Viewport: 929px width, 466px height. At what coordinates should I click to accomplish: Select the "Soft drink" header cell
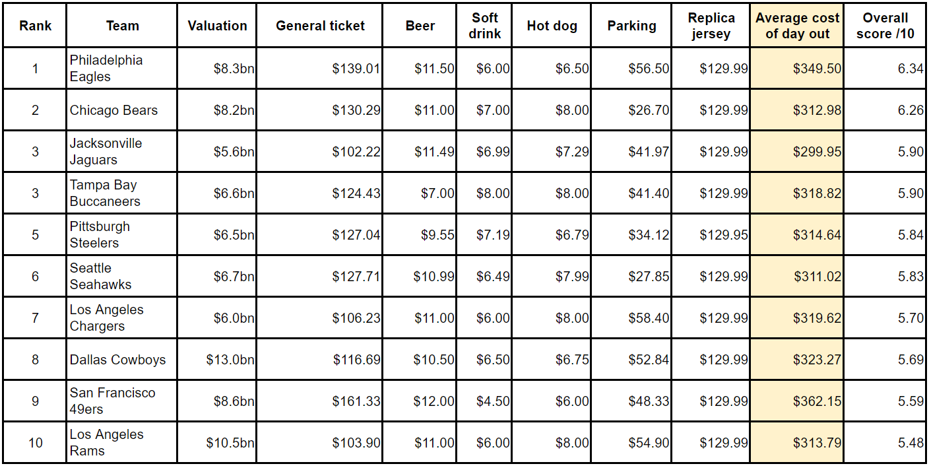coord(484,26)
